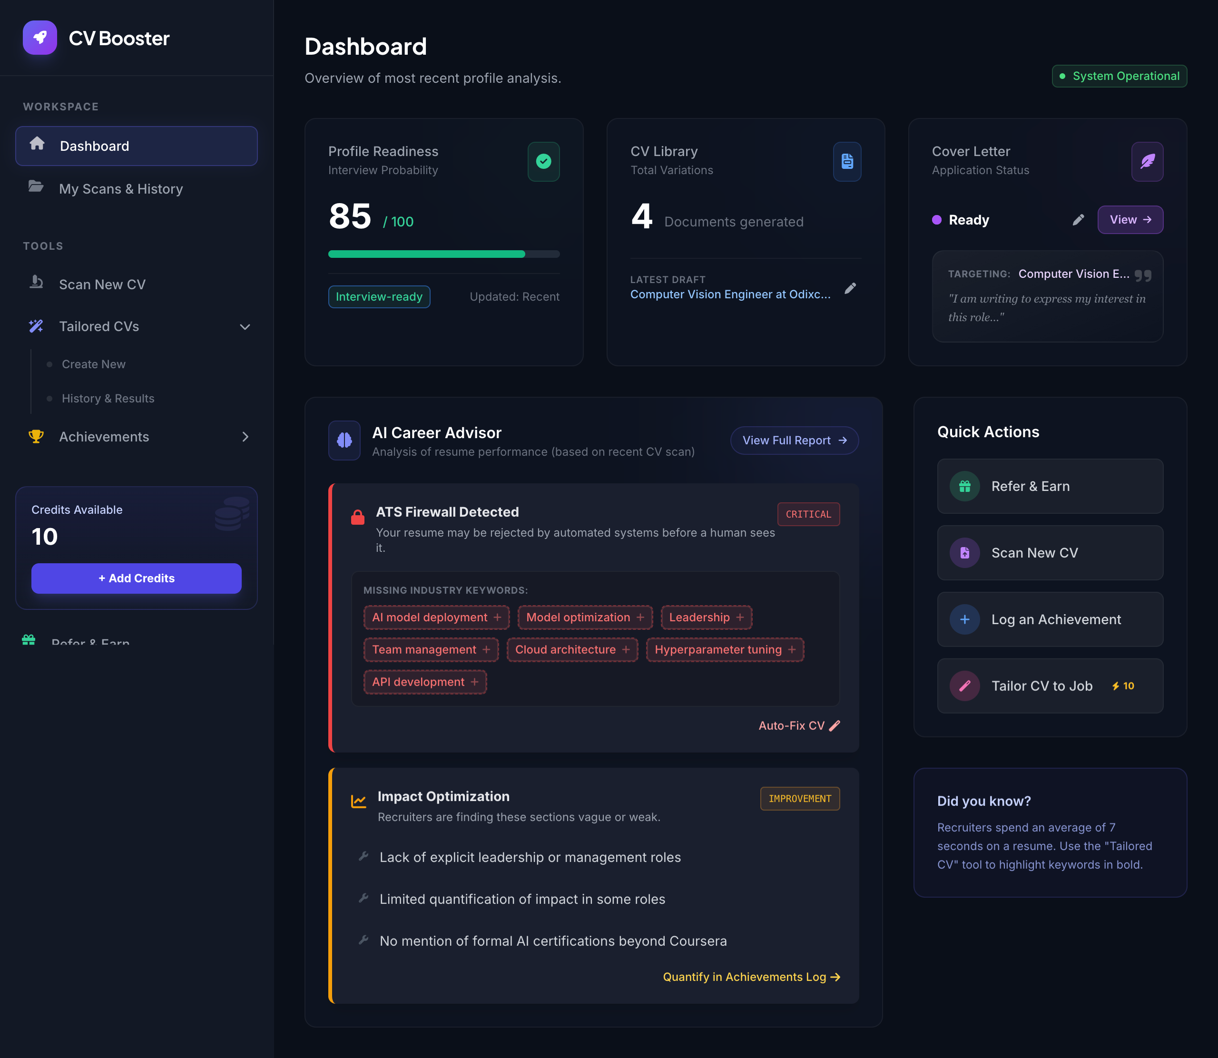Add the Leadership keyword chip
Screen dimensions: 1218x1058
click(x=706, y=617)
